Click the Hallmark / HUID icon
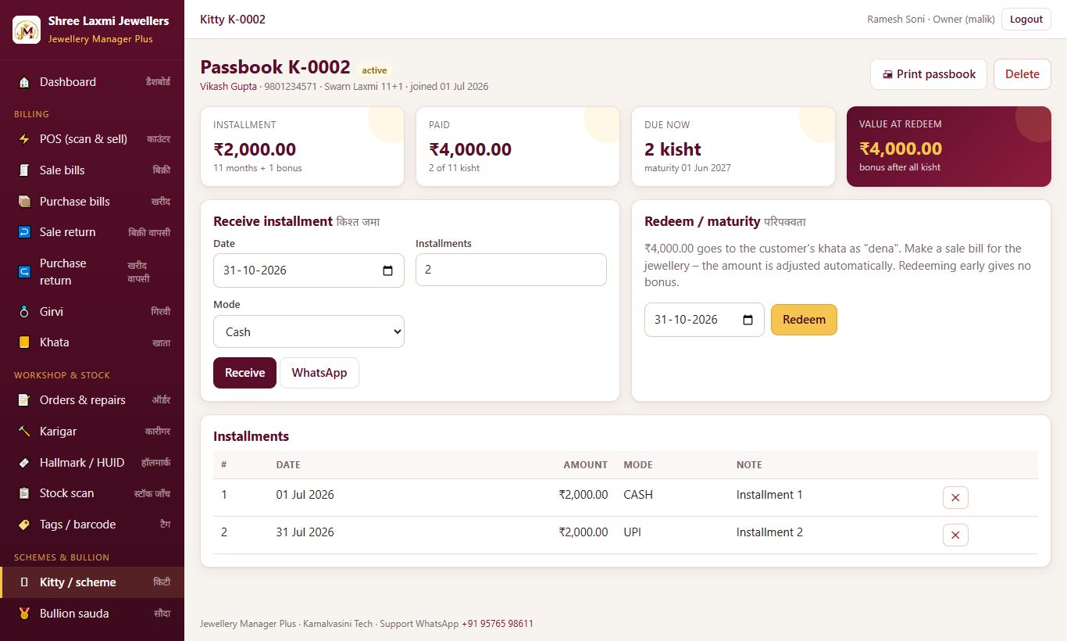 (x=24, y=463)
